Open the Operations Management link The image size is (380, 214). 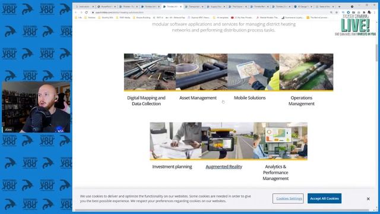click(x=301, y=100)
